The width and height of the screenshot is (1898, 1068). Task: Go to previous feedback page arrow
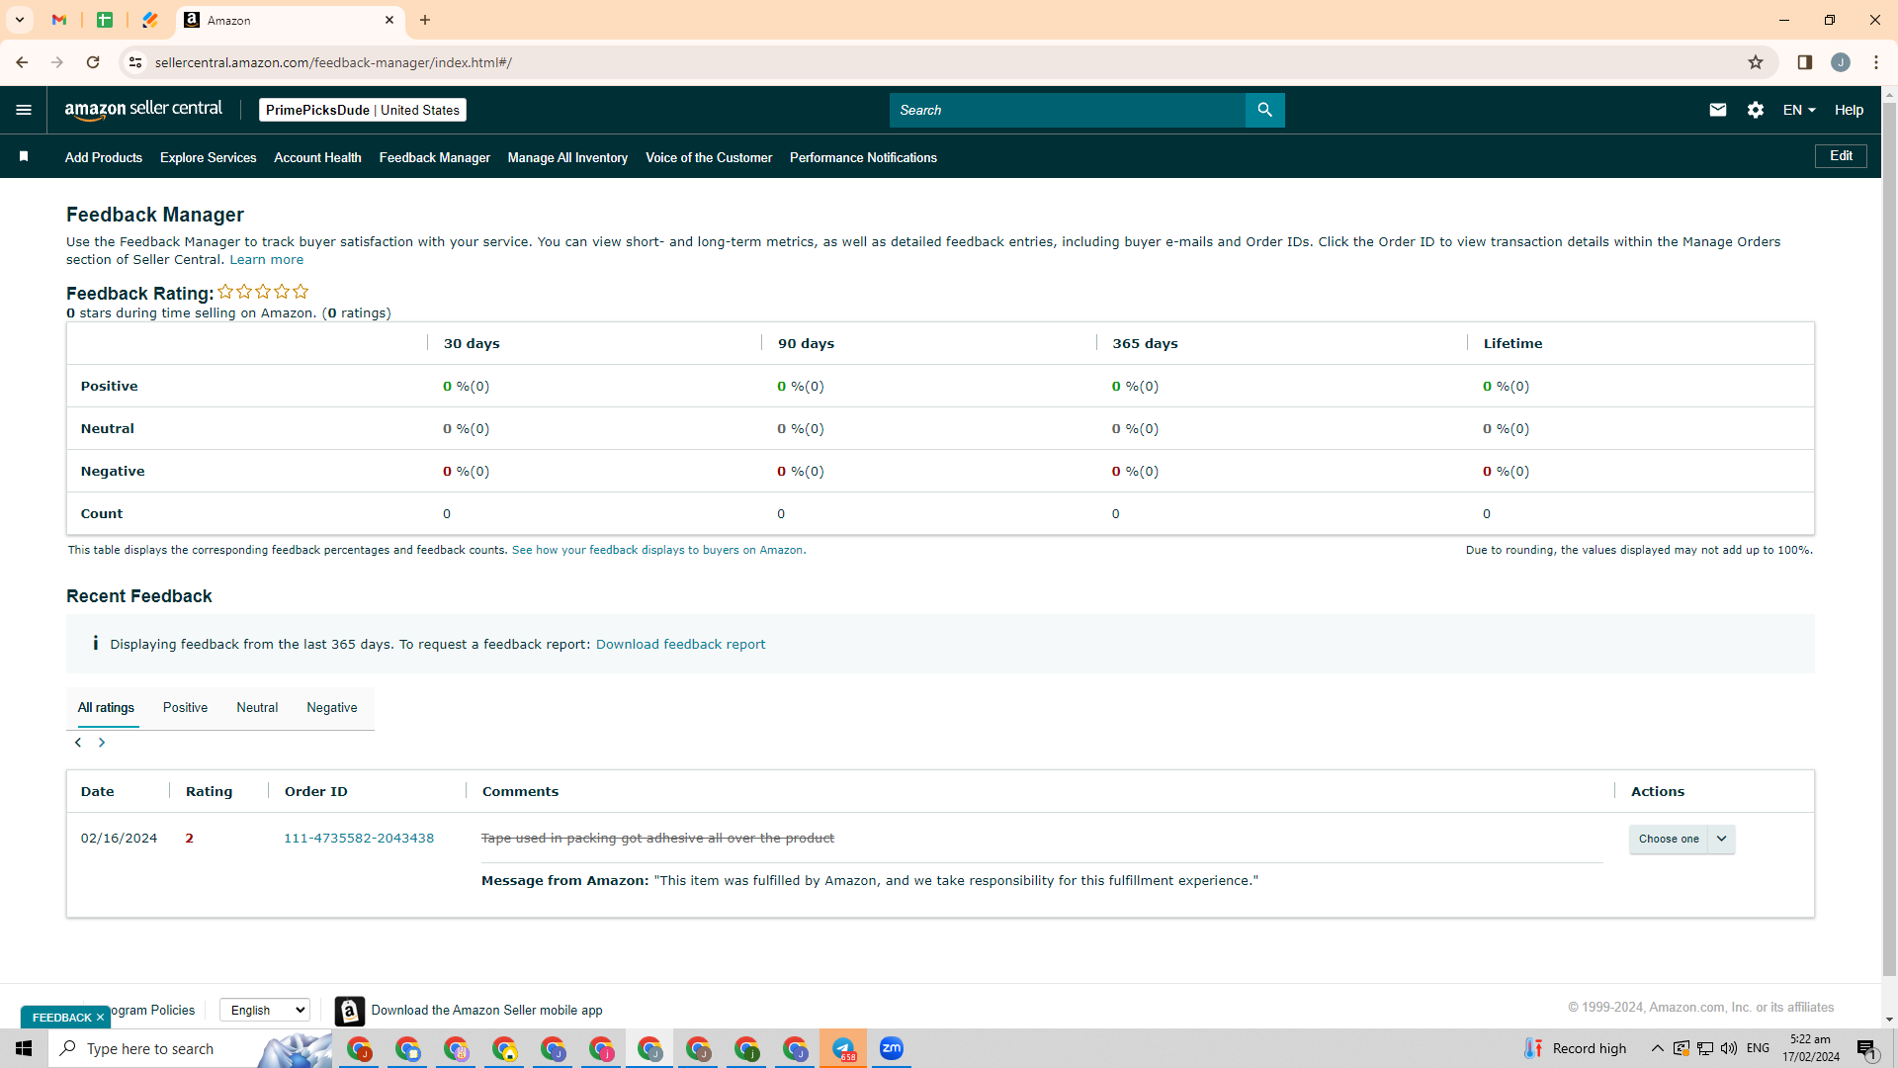[x=78, y=743]
